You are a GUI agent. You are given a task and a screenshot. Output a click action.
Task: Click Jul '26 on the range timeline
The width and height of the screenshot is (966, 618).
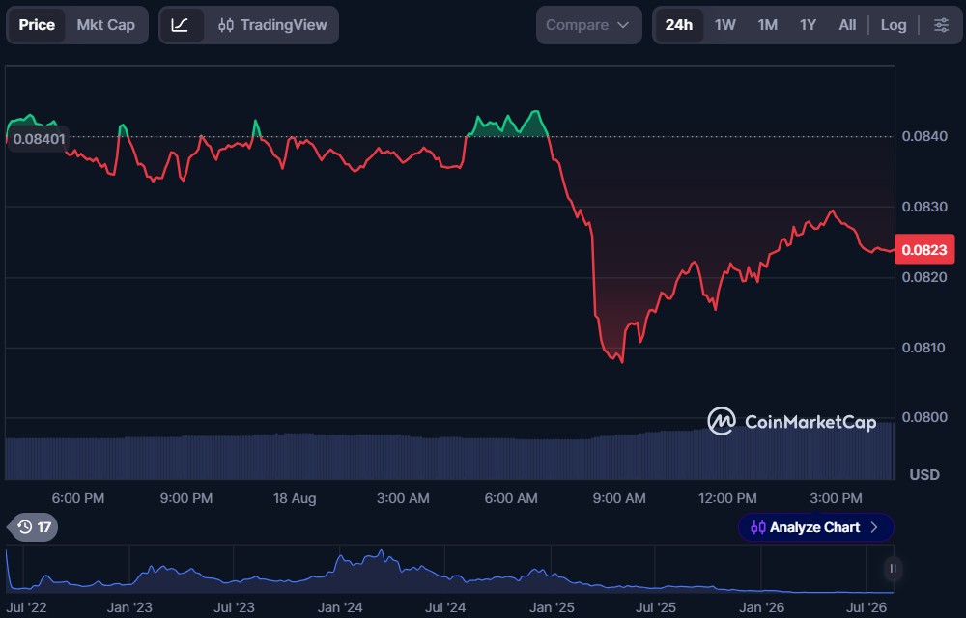coord(867,608)
